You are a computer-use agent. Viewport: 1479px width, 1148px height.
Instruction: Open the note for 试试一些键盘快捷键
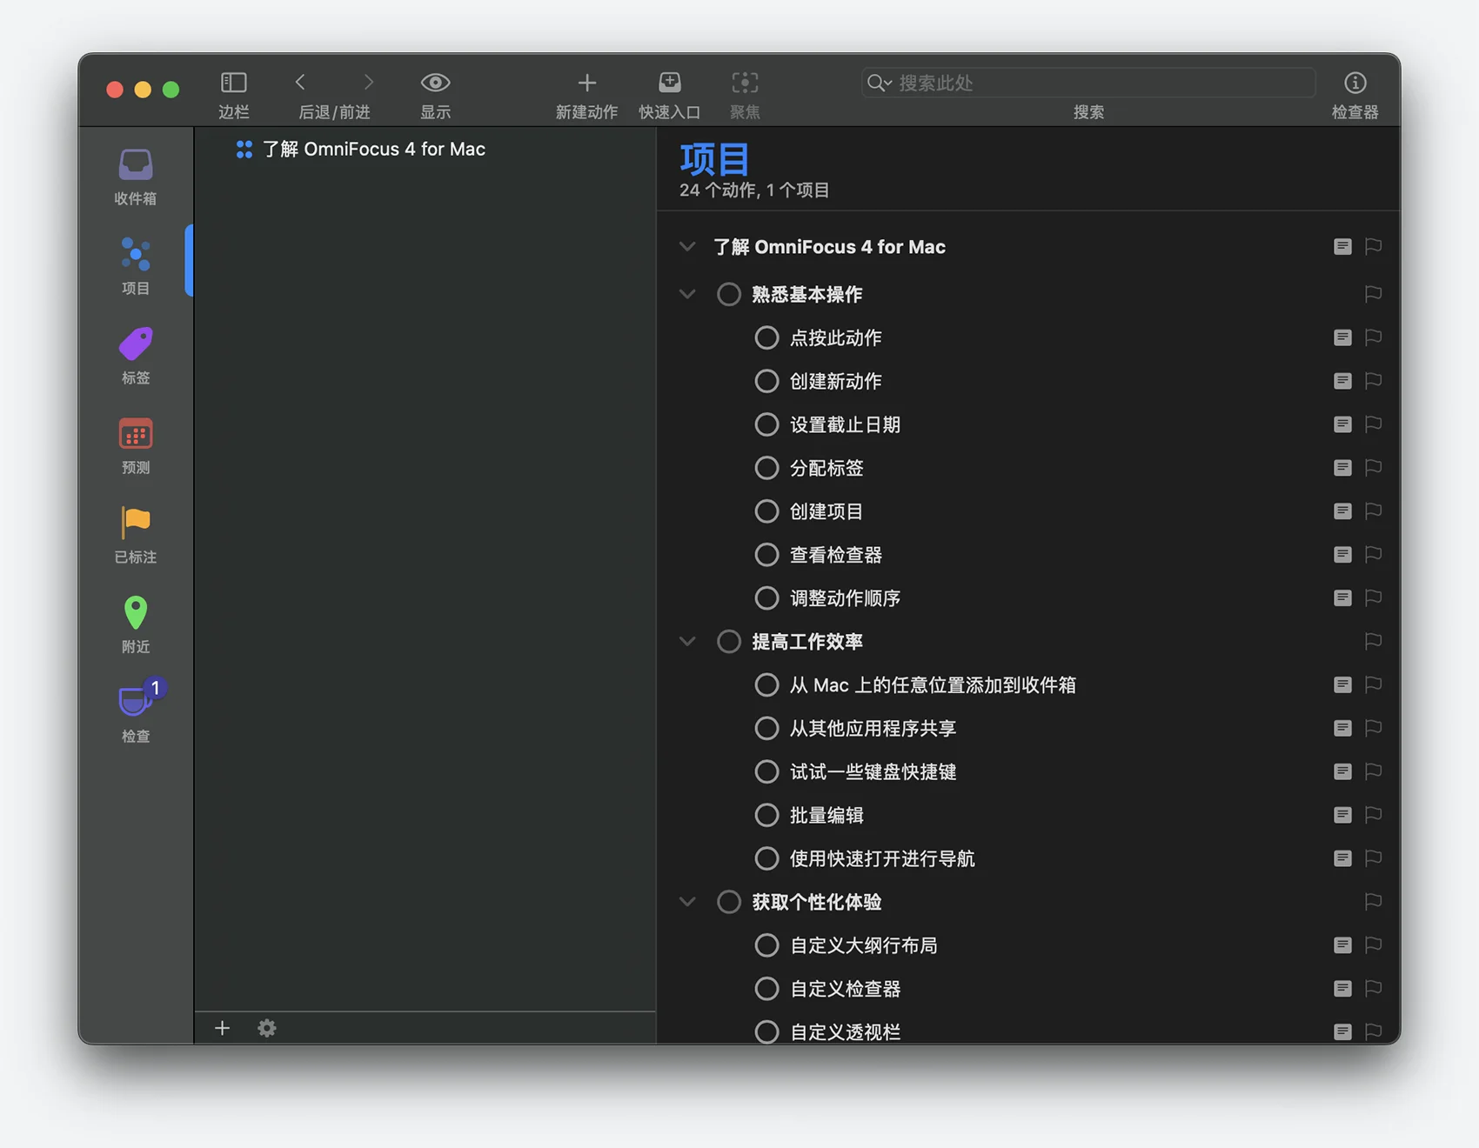tap(1342, 771)
